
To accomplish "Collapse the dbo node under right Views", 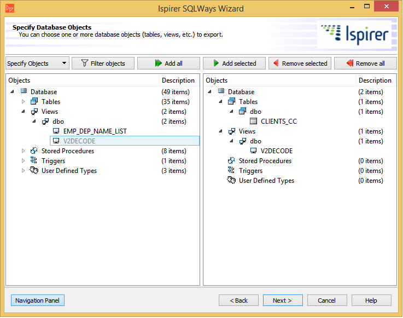I will coord(231,141).
